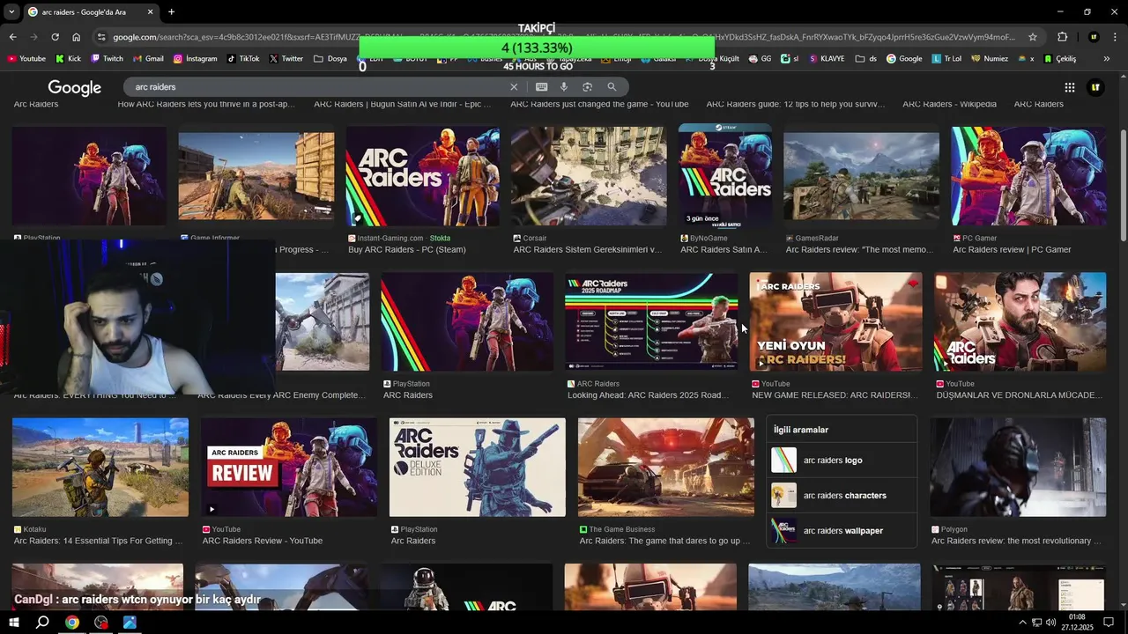Open the Kick bookmark
Image resolution: width=1128 pixels, height=634 pixels.
click(68, 59)
